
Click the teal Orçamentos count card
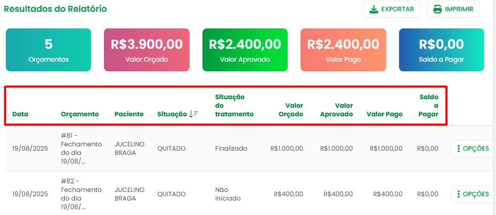point(48,50)
